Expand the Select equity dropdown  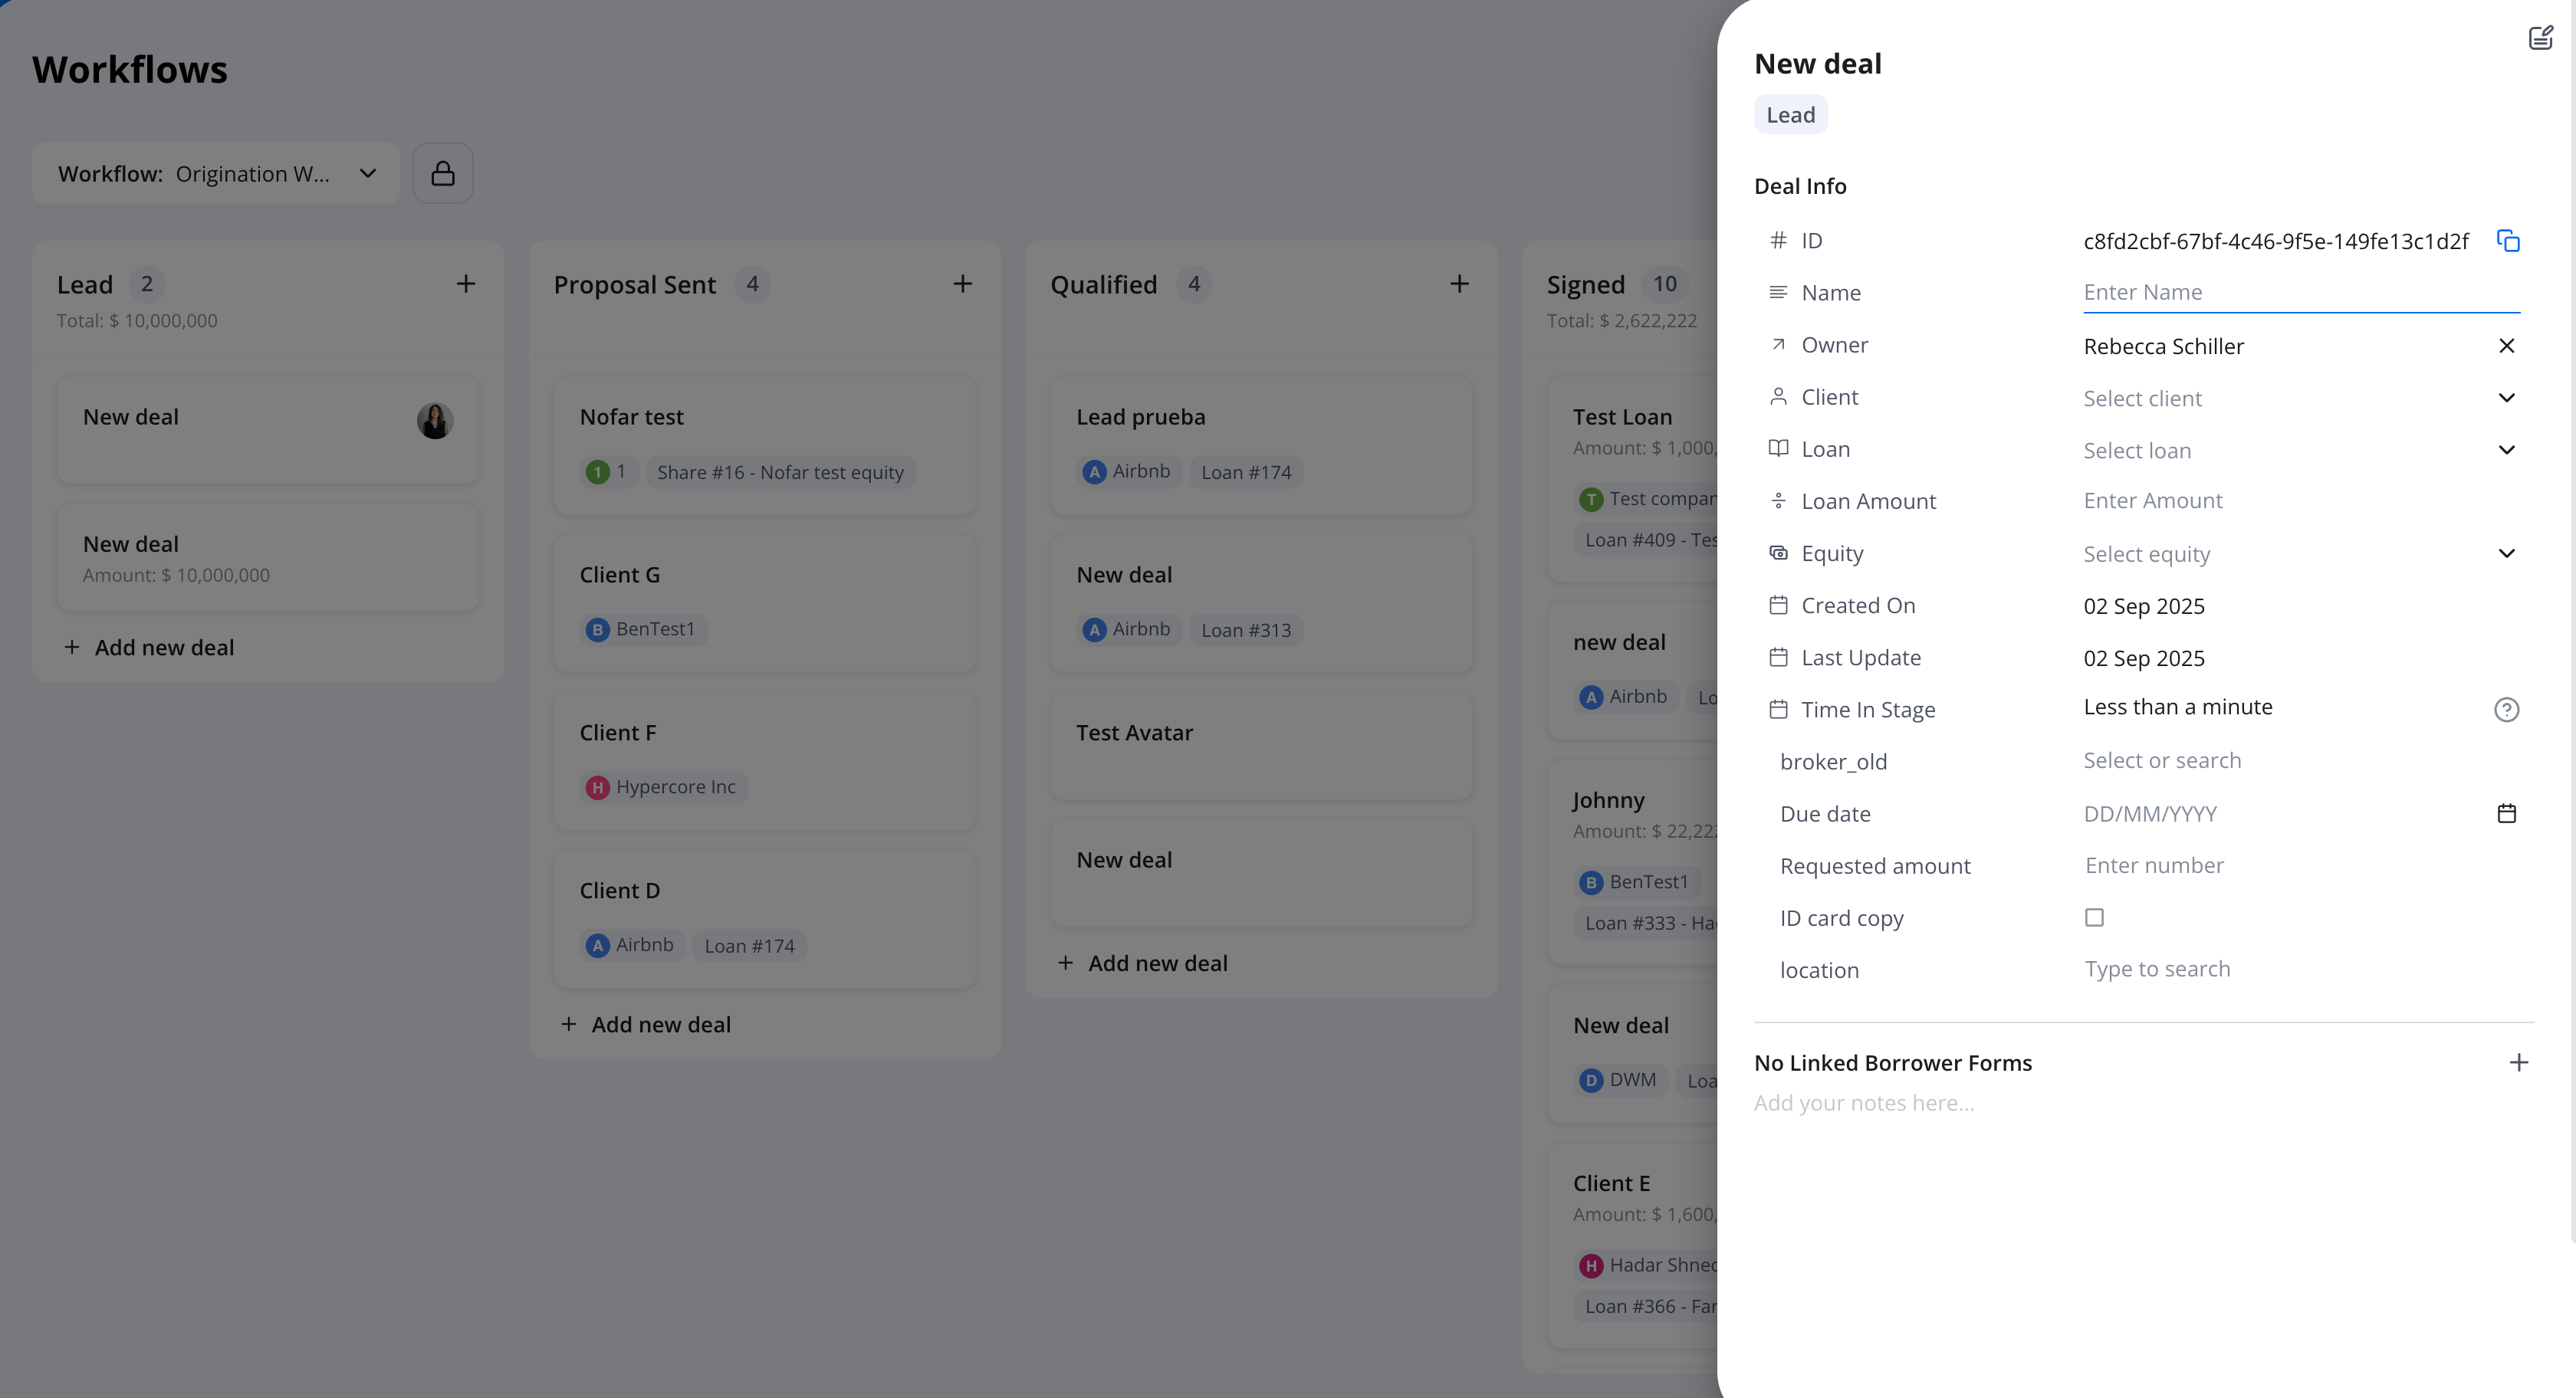(2301, 554)
